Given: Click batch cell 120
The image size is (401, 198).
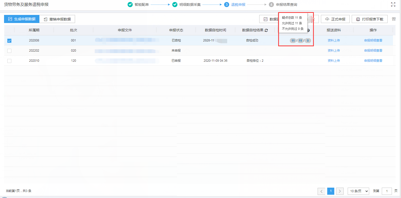Looking at the screenshot, I should (x=74, y=61).
